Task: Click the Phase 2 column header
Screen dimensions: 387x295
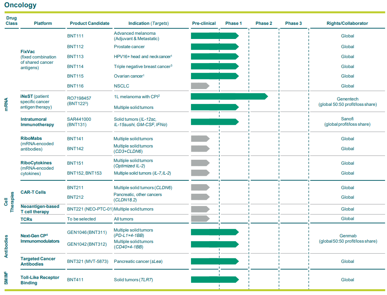Action: point(264,23)
